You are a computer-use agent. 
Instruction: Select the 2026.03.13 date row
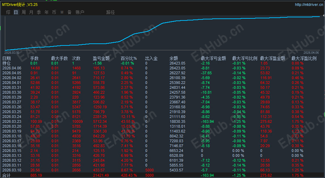click(12, 155)
